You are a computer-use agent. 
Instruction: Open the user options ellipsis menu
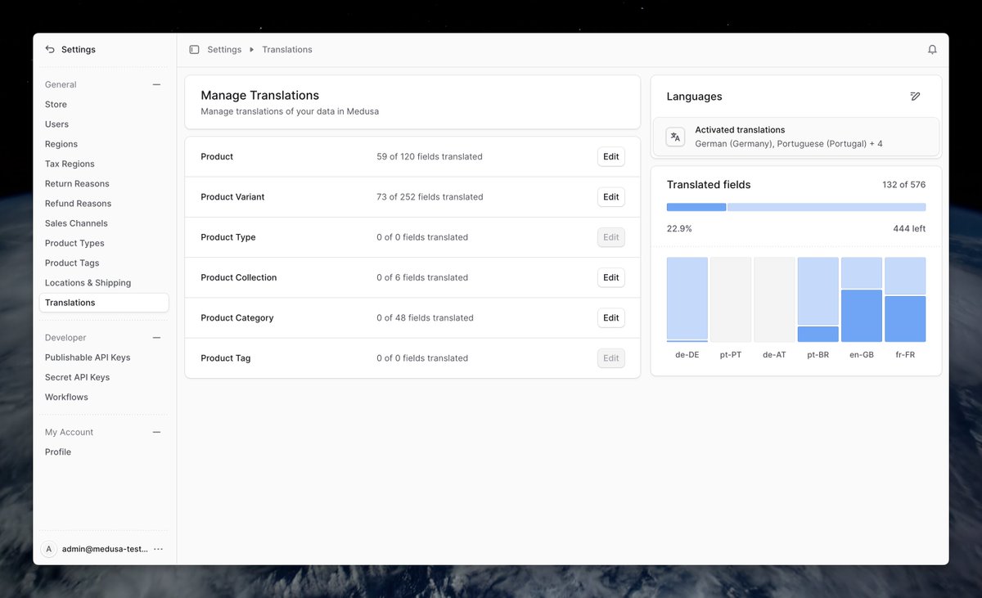click(x=159, y=550)
